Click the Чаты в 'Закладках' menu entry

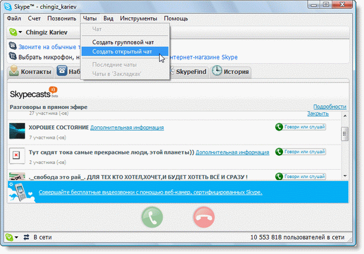[125, 74]
